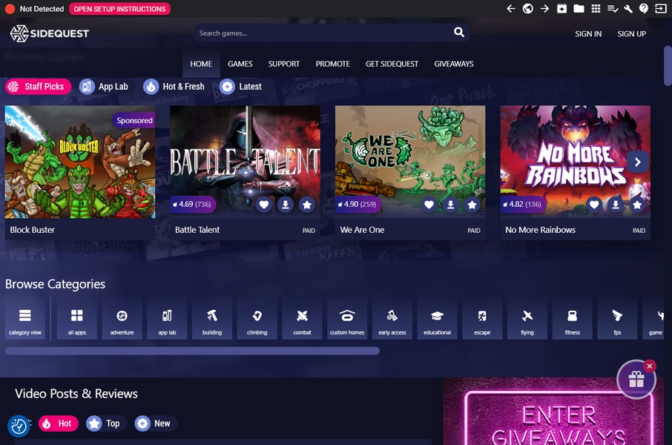Open the PROMOTE navigation tab
The width and height of the screenshot is (672, 445).
pyautogui.click(x=332, y=64)
